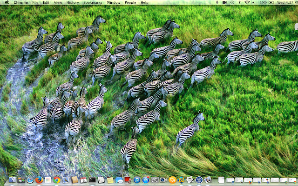Open the globe-with-speaker Dock icon
This screenshot has height=186, width=298.
[x=163, y=180]
